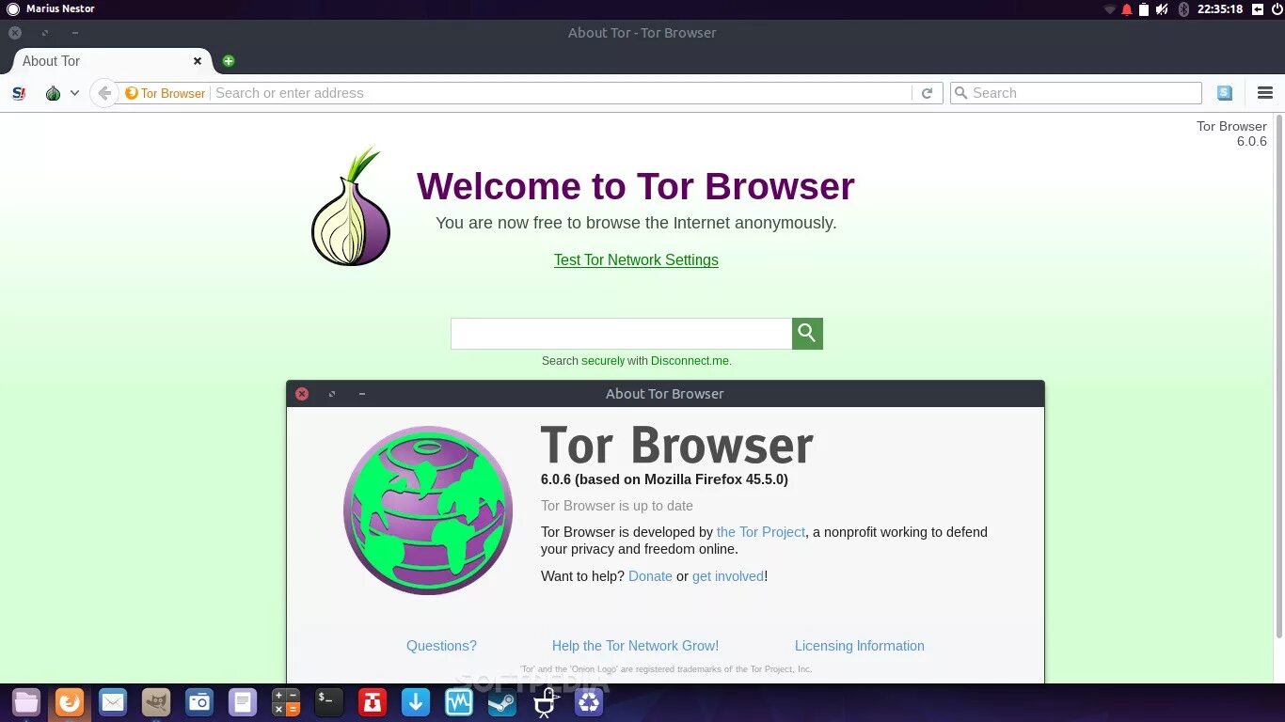Open the Questions? link

(441, 646)
